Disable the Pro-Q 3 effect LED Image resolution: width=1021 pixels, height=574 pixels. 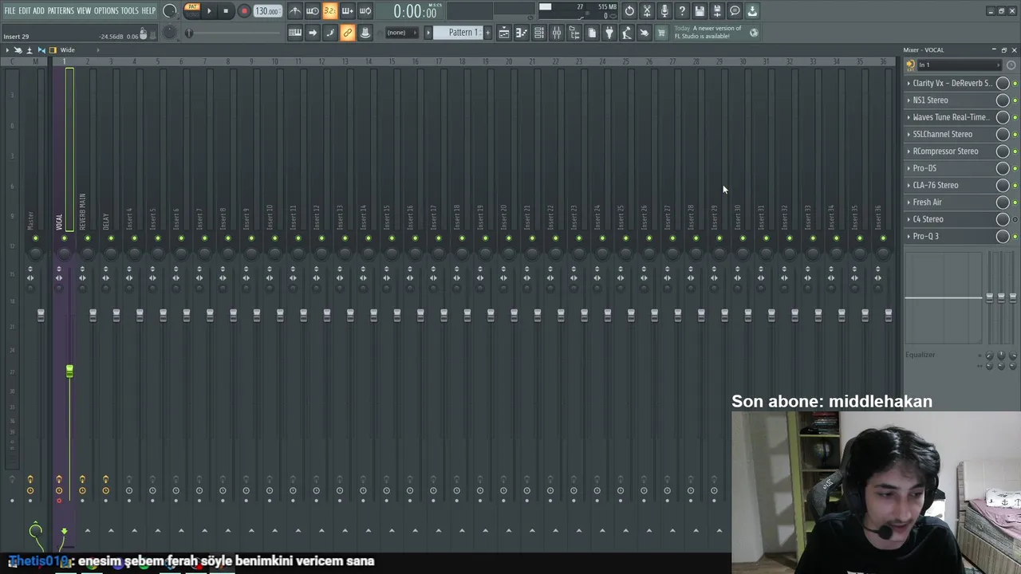[1015, 236]
